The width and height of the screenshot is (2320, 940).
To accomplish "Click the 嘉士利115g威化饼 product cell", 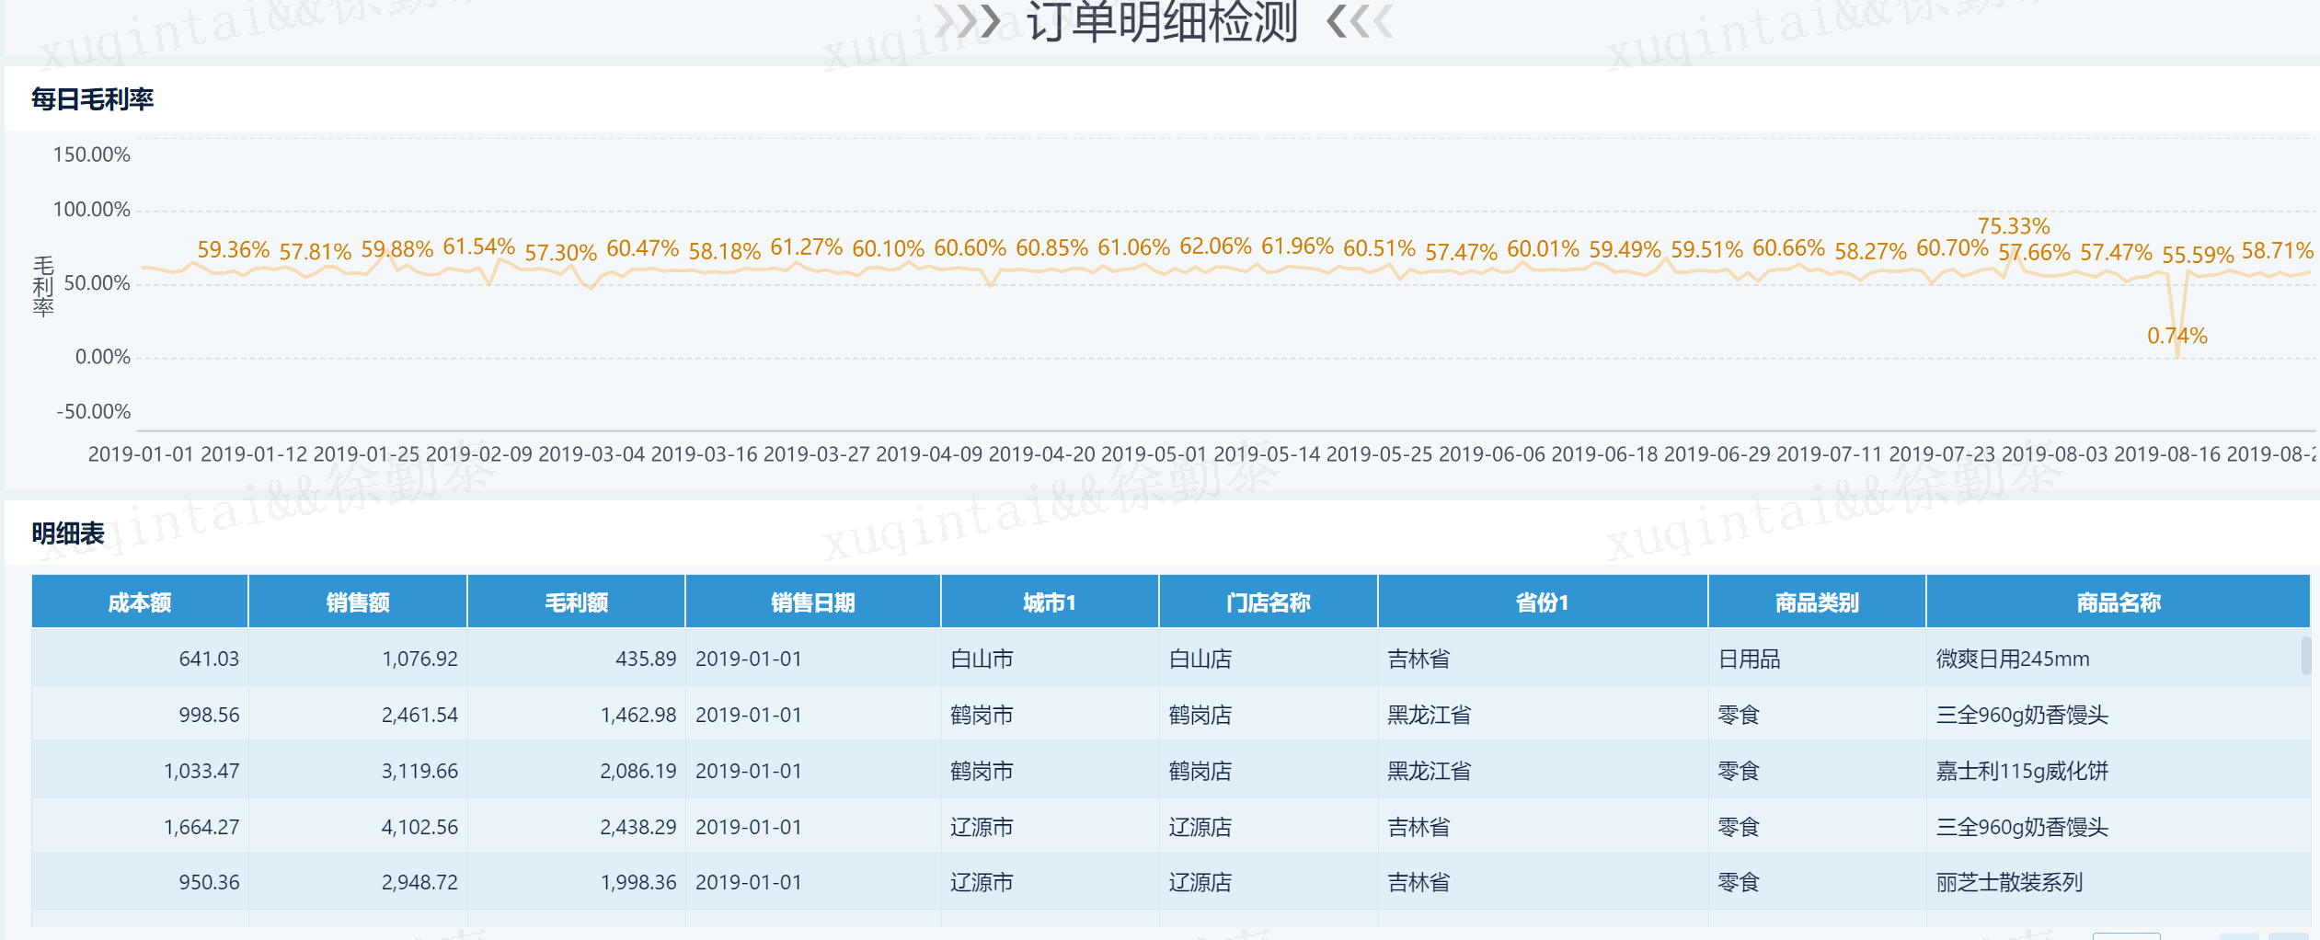I will pyautogui.click(x=2021, y=771).
